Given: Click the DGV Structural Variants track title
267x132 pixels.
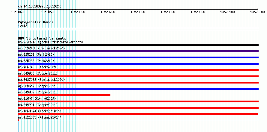Looking at the screenshot, I should coord(42,38).
